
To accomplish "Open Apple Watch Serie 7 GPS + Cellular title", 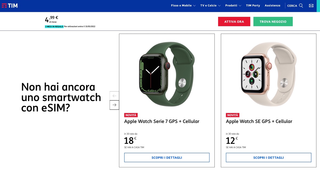I will (162, 121).
